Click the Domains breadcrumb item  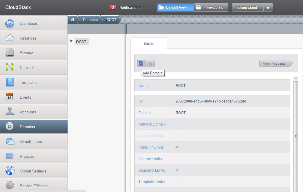pyautogui.click(x=90, y=20)
